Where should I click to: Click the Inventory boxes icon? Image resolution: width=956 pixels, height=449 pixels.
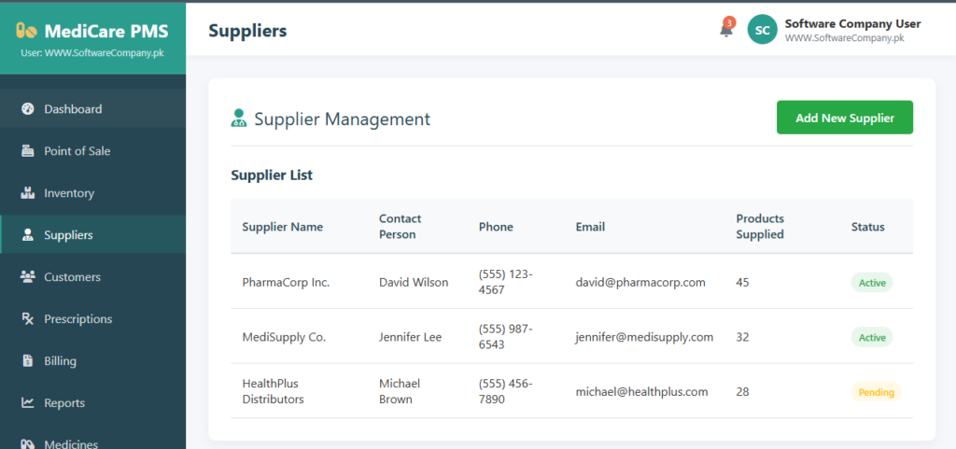click(x=27, y=193)
